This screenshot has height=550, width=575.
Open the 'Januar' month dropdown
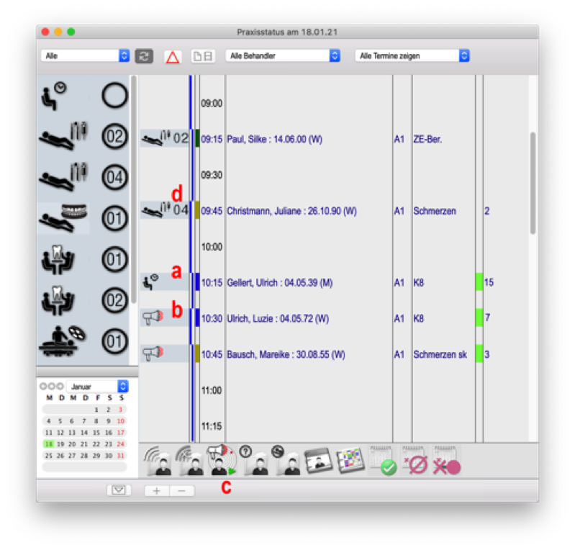point(98,387)
